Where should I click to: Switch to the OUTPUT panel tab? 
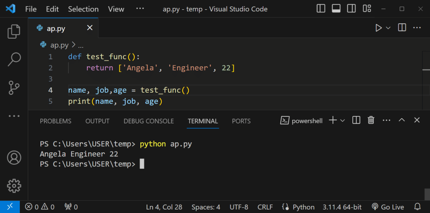click(97, 121)
